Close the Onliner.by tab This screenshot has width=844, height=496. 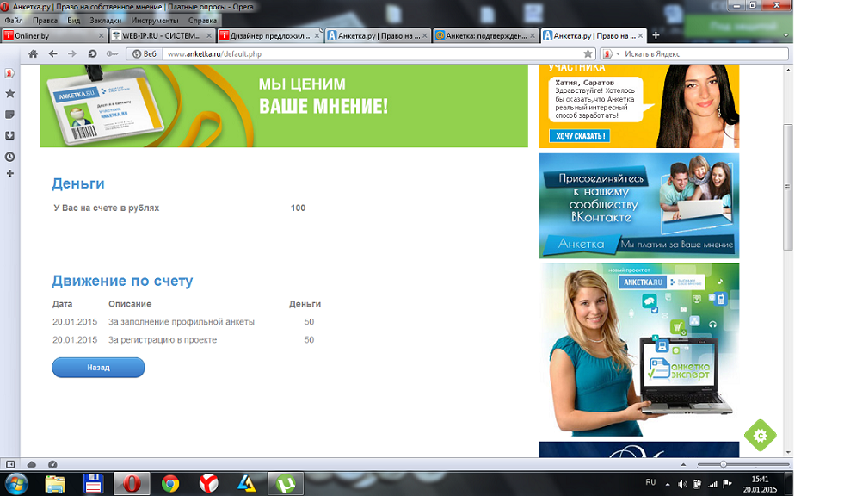pyautogui.click(x=102, y=35)
